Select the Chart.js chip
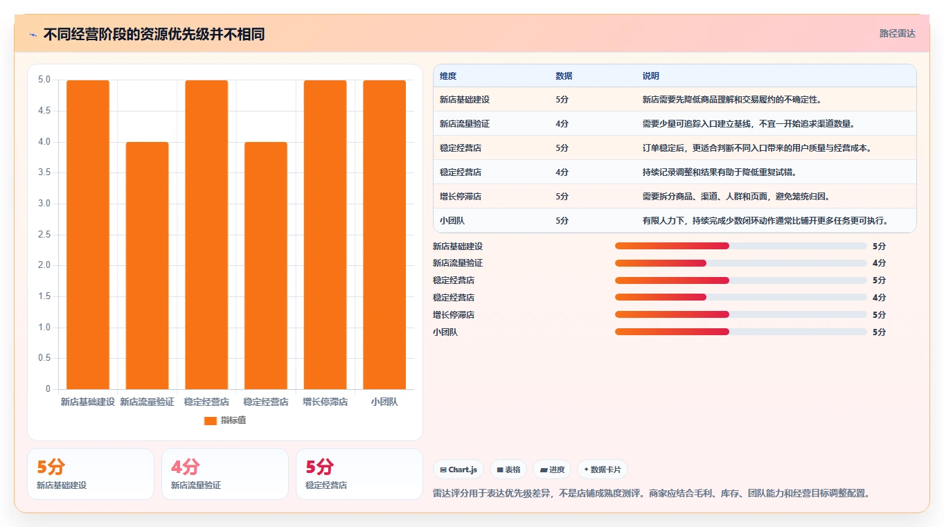The width and height of the screenshot is (944, 527). point(458,470)
